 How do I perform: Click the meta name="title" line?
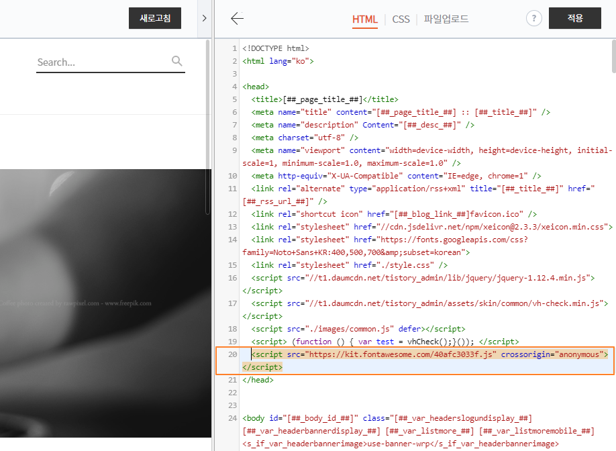401,112
